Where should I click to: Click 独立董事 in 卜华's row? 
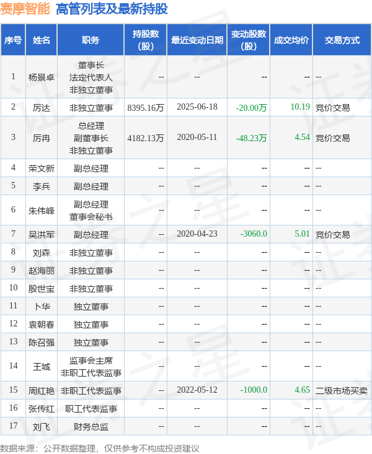(x=91, y=307)
